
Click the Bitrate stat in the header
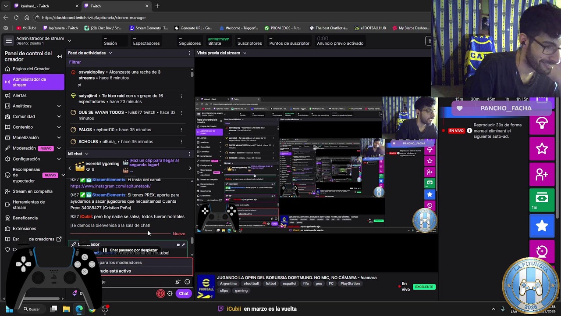tap(218, 41)
